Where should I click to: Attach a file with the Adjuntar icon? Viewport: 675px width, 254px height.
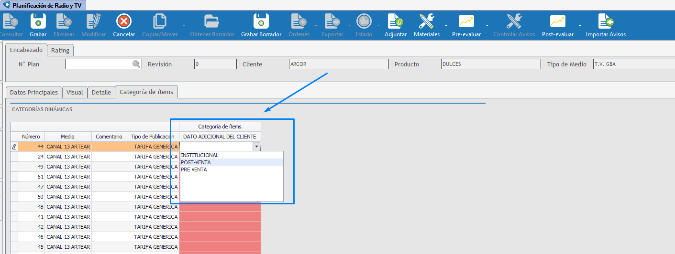pos(396,22)
